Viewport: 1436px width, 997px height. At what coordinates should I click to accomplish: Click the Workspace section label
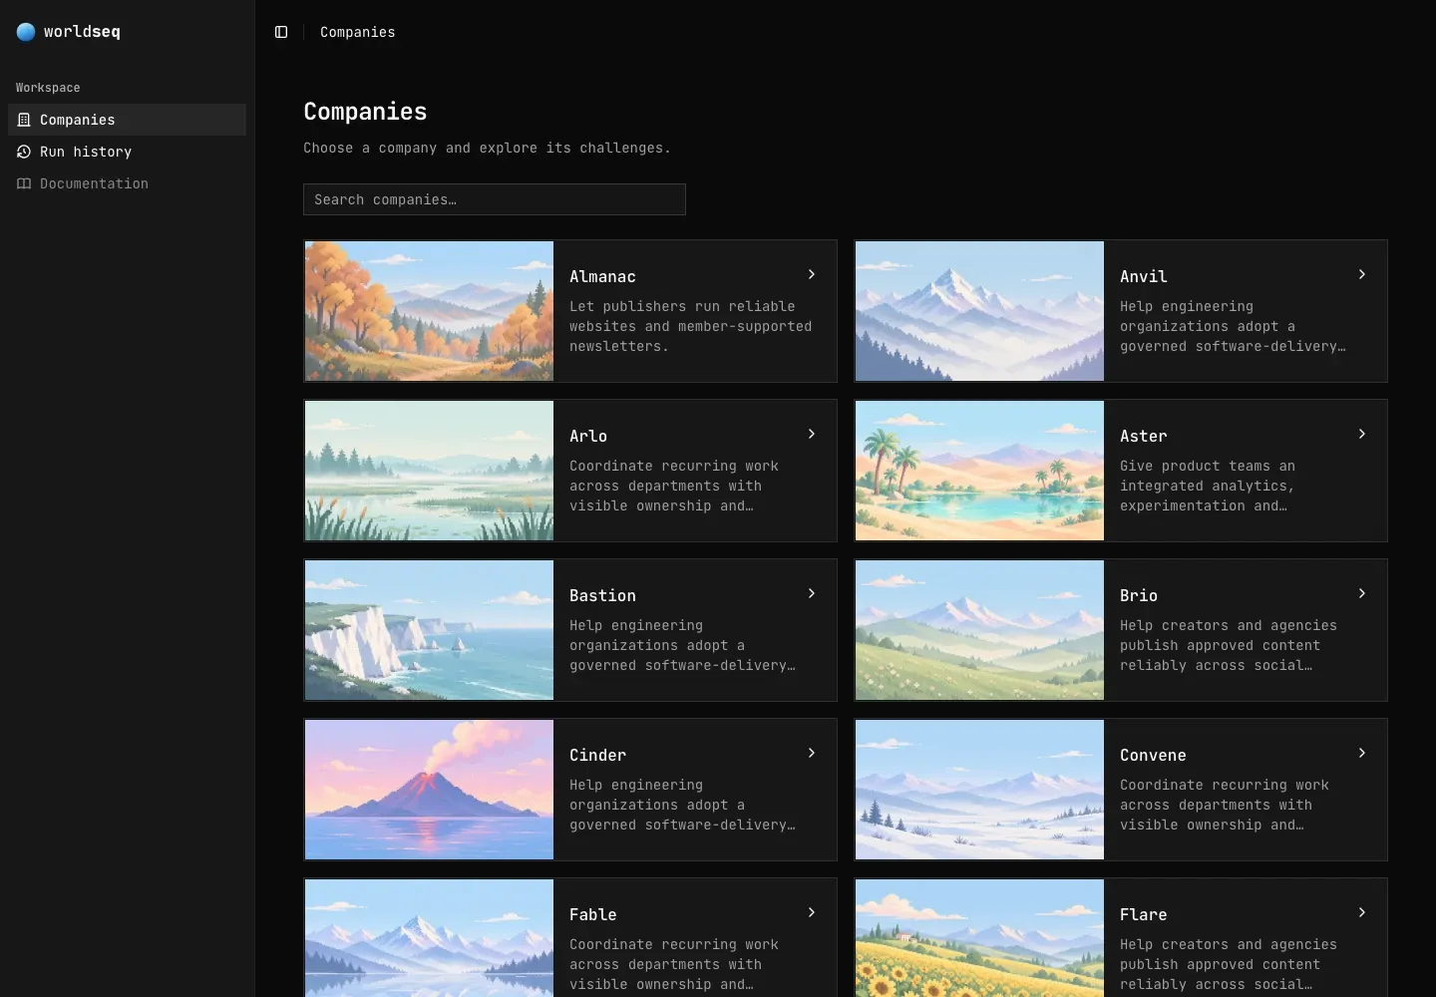point(48,88)
